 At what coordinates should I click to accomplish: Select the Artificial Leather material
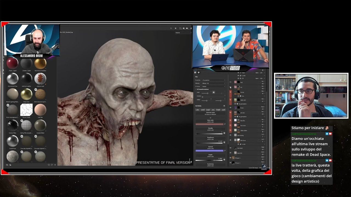coord(26,79)
